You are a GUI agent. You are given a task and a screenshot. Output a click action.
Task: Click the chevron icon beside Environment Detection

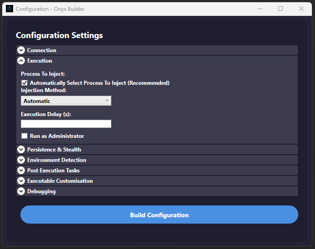pyautogui.click(x=21, y=160)
